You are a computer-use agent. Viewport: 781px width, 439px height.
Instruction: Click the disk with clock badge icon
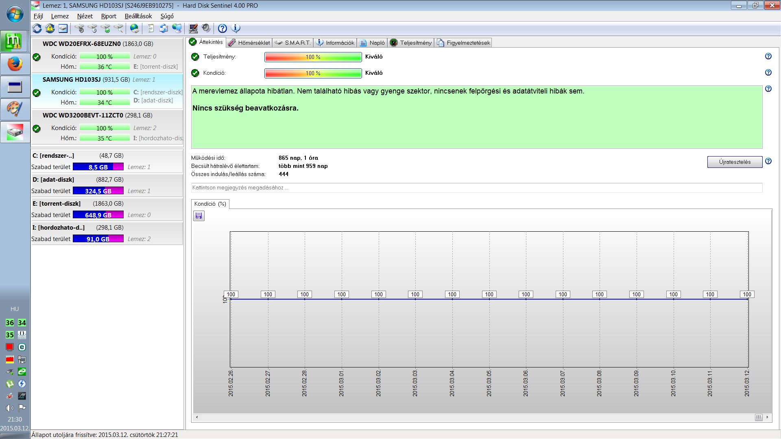click(92, 28)
